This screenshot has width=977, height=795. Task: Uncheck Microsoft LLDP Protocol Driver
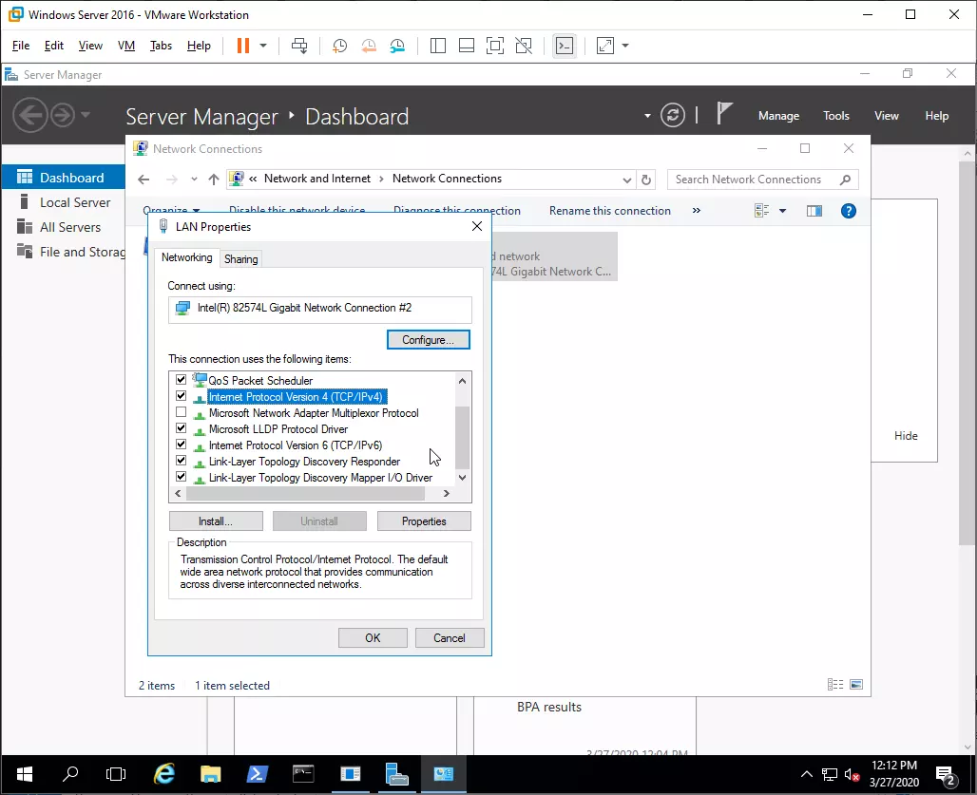pyautogui.click(x=181, y=428)
